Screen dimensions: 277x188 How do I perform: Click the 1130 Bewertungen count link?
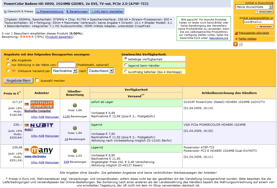tap(66, 116)
